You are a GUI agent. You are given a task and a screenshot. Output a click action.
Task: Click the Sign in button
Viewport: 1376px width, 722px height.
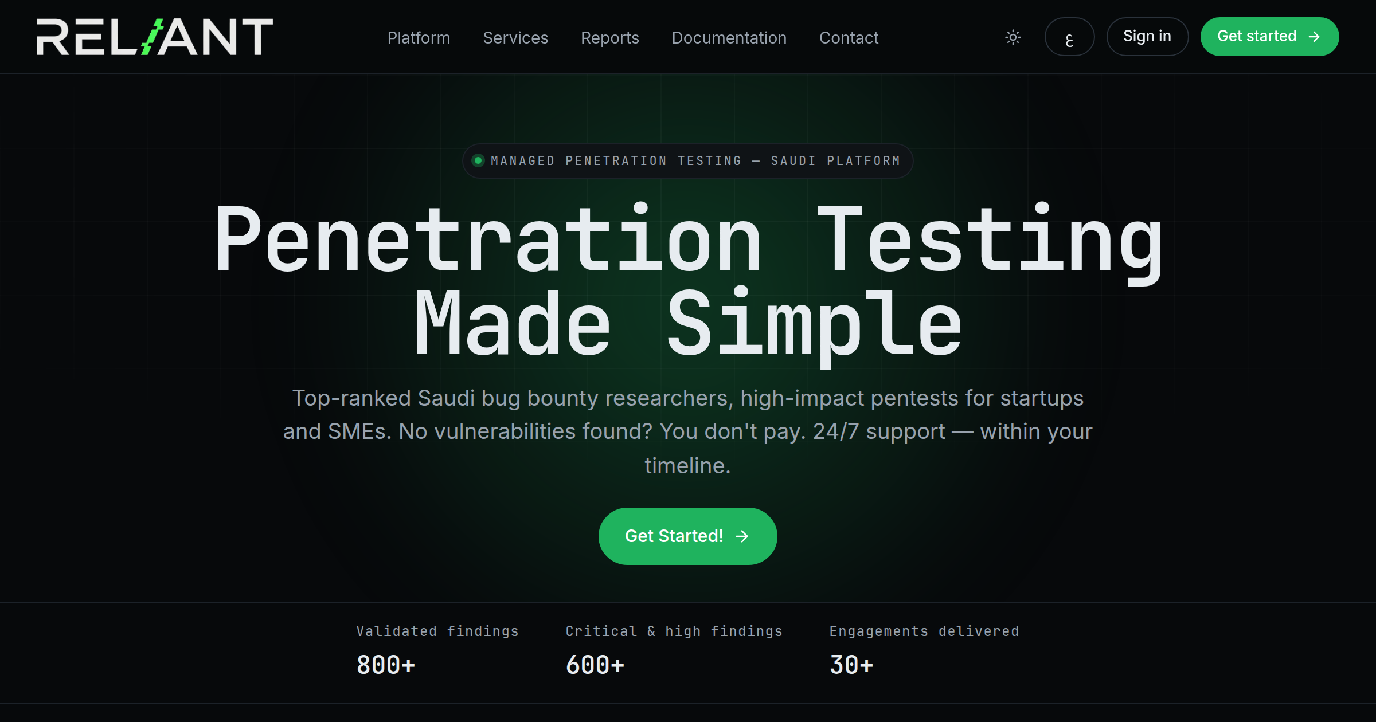pos(1147,37)
